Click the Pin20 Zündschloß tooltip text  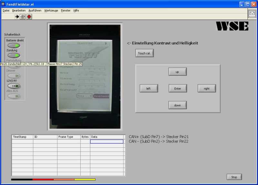pos(41,64)
